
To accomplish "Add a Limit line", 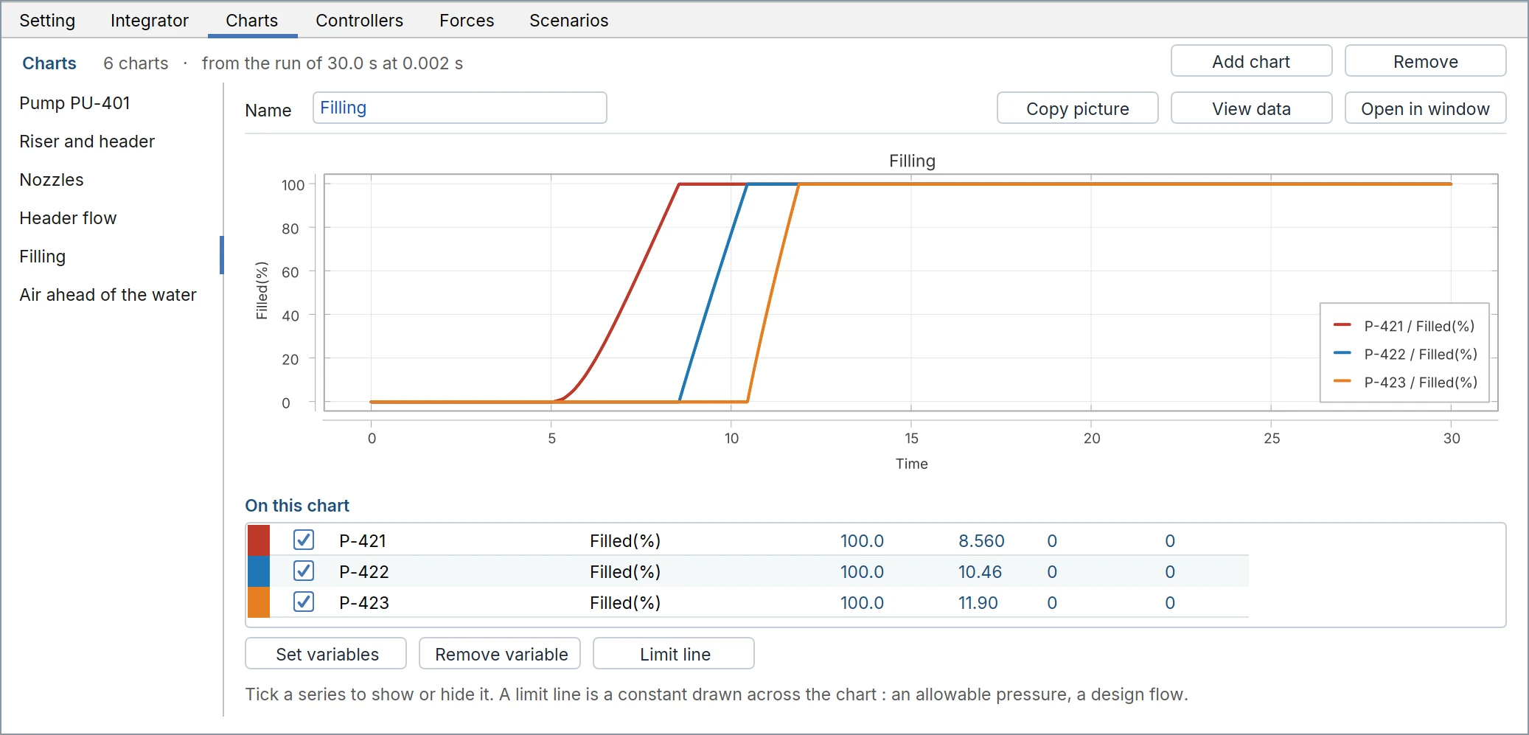I will coord(674,654).
